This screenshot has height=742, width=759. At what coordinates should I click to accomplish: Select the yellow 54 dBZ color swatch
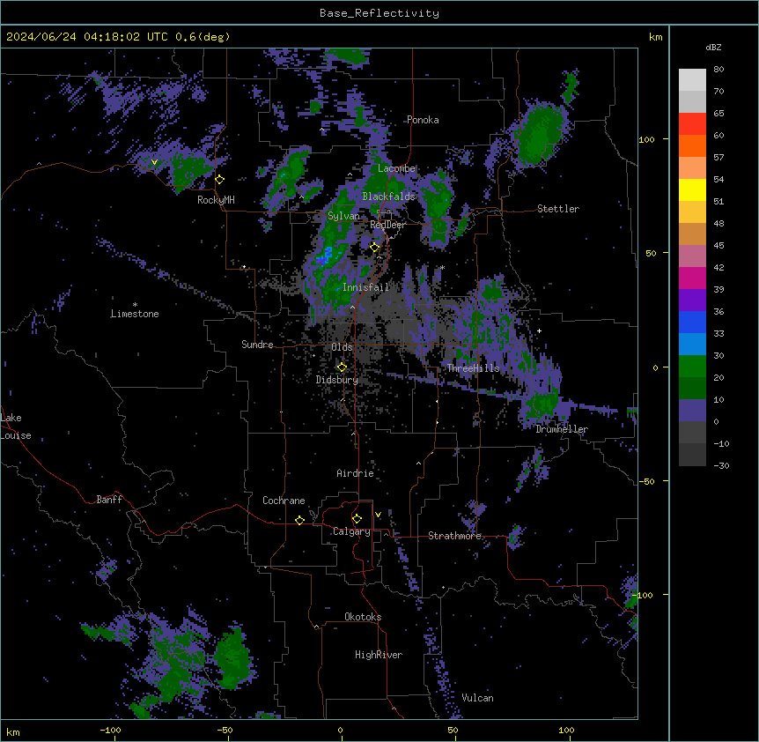click(692, 189)
